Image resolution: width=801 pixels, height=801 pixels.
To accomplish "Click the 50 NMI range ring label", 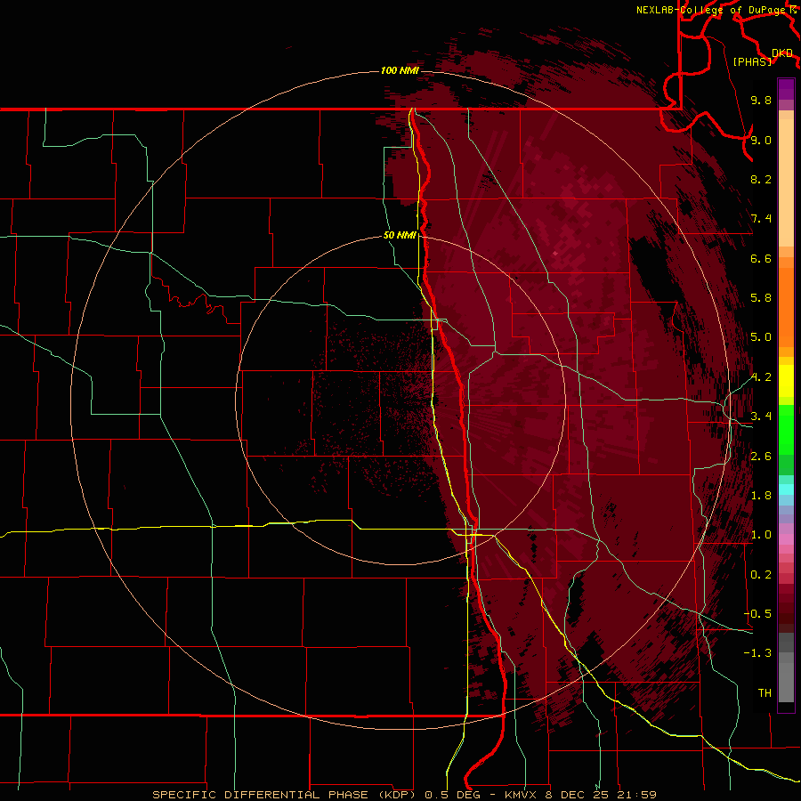I will (x=400, y=235).
